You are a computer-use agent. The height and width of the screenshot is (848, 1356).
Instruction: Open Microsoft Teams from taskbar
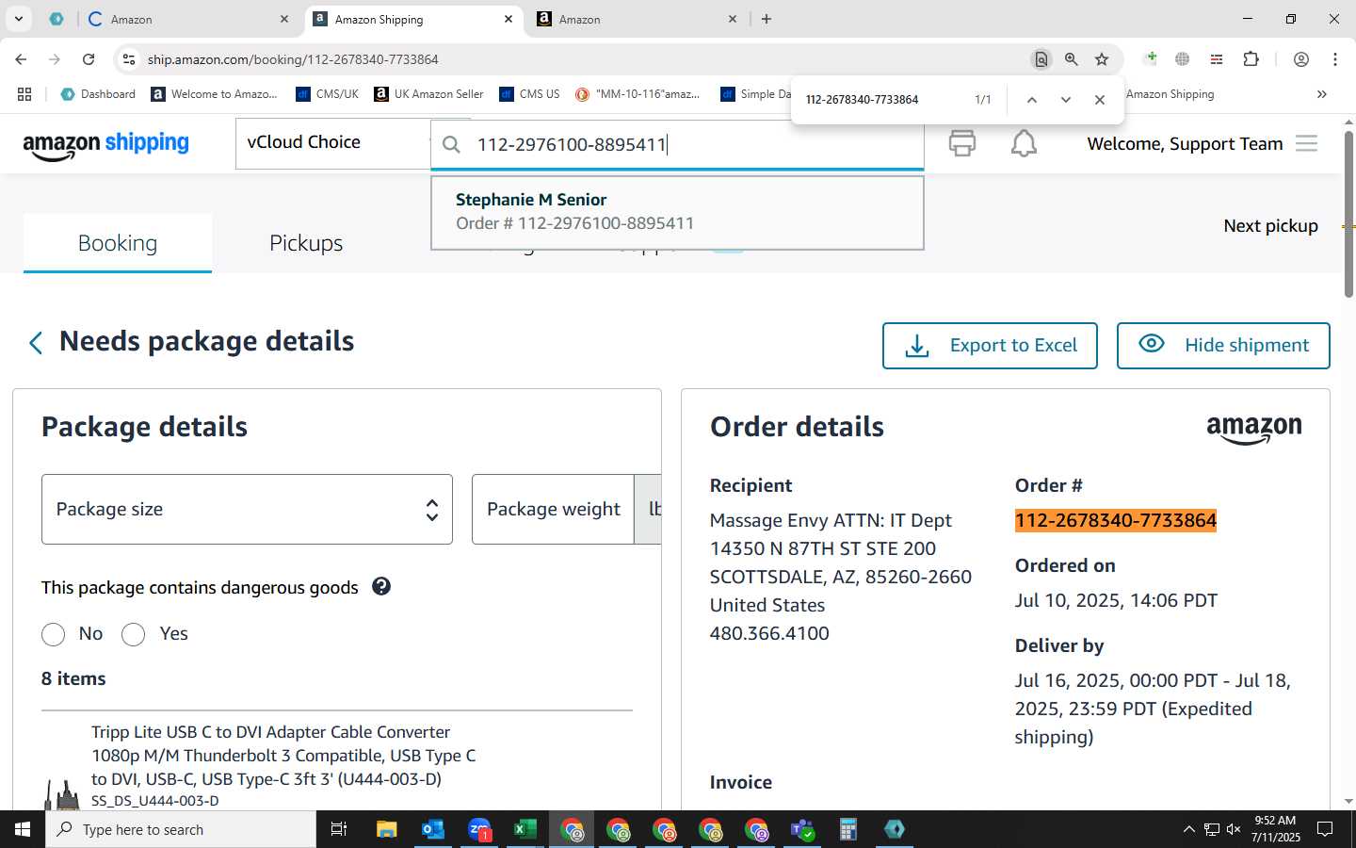click(x=802, y=829)
